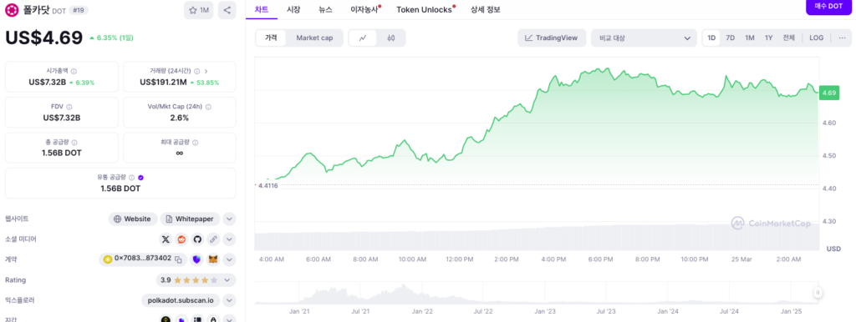Click the 매수 DOT buy button
856x322 pixels.
[828, 6]
